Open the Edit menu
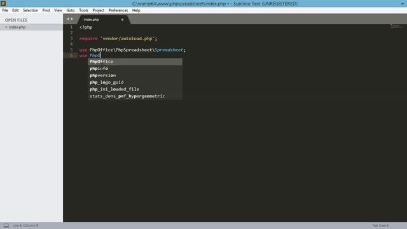The height and width of the screenshot is (229, 407). pyautogui.click(x=15, y=10)
